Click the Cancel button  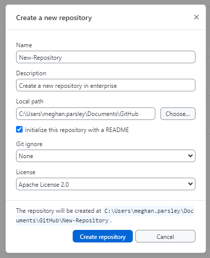(165, 236)
